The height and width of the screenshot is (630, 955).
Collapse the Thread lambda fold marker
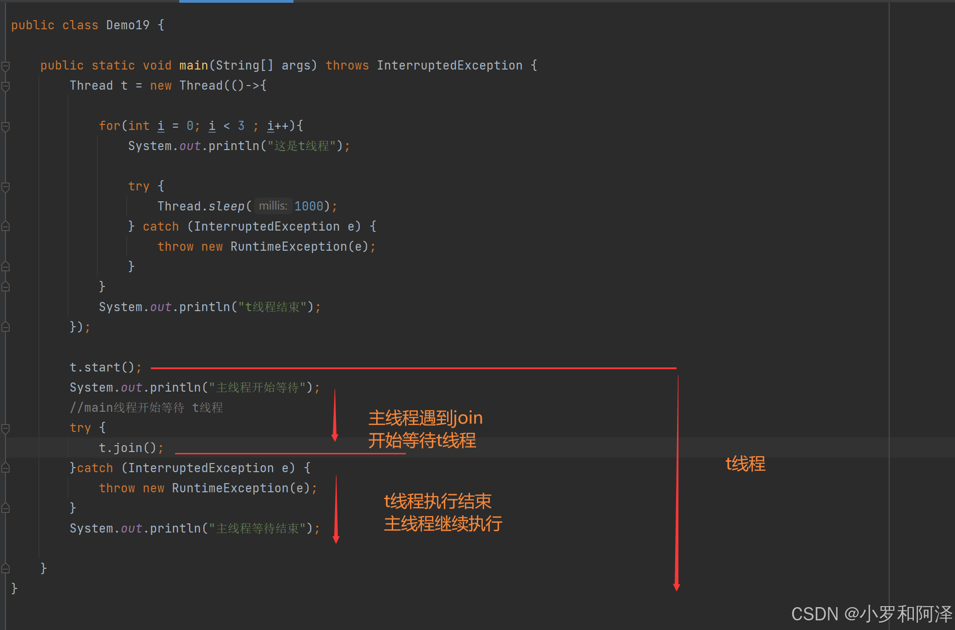point(5,86)
